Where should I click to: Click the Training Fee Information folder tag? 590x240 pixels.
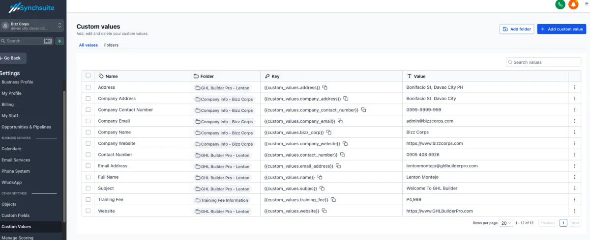coord(222,200)
